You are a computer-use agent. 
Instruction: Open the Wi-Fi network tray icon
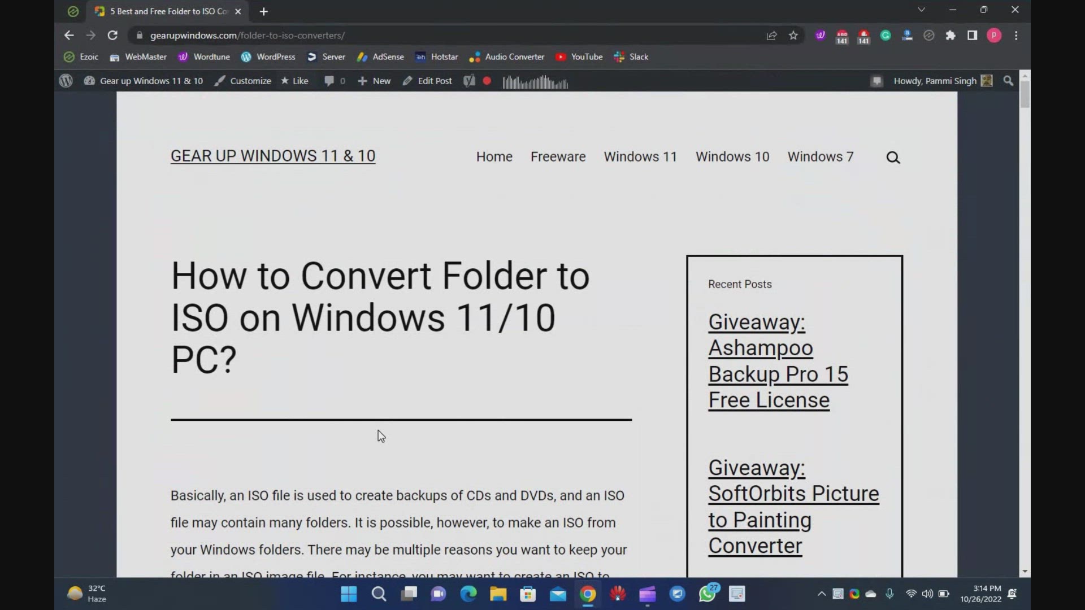tap(911, 594)
